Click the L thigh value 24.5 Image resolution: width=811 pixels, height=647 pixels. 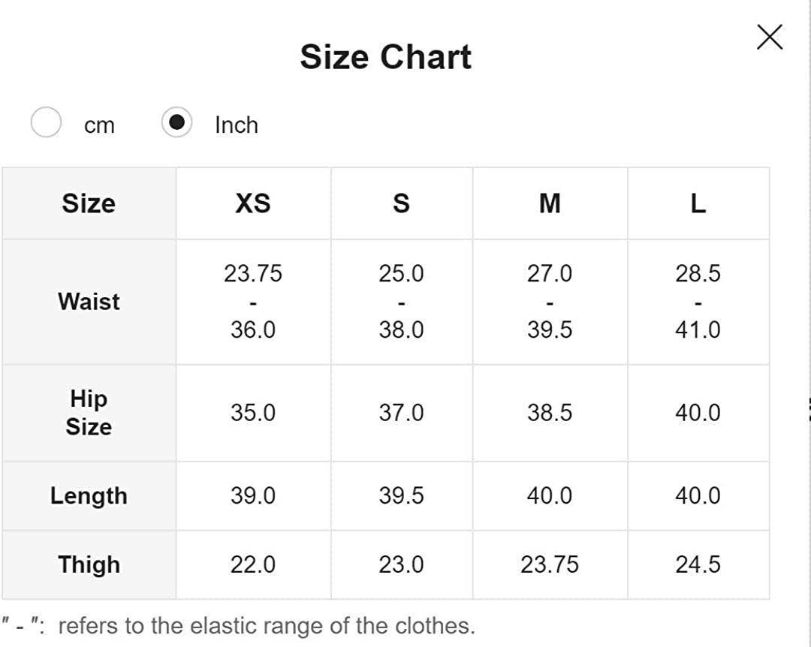698,564
